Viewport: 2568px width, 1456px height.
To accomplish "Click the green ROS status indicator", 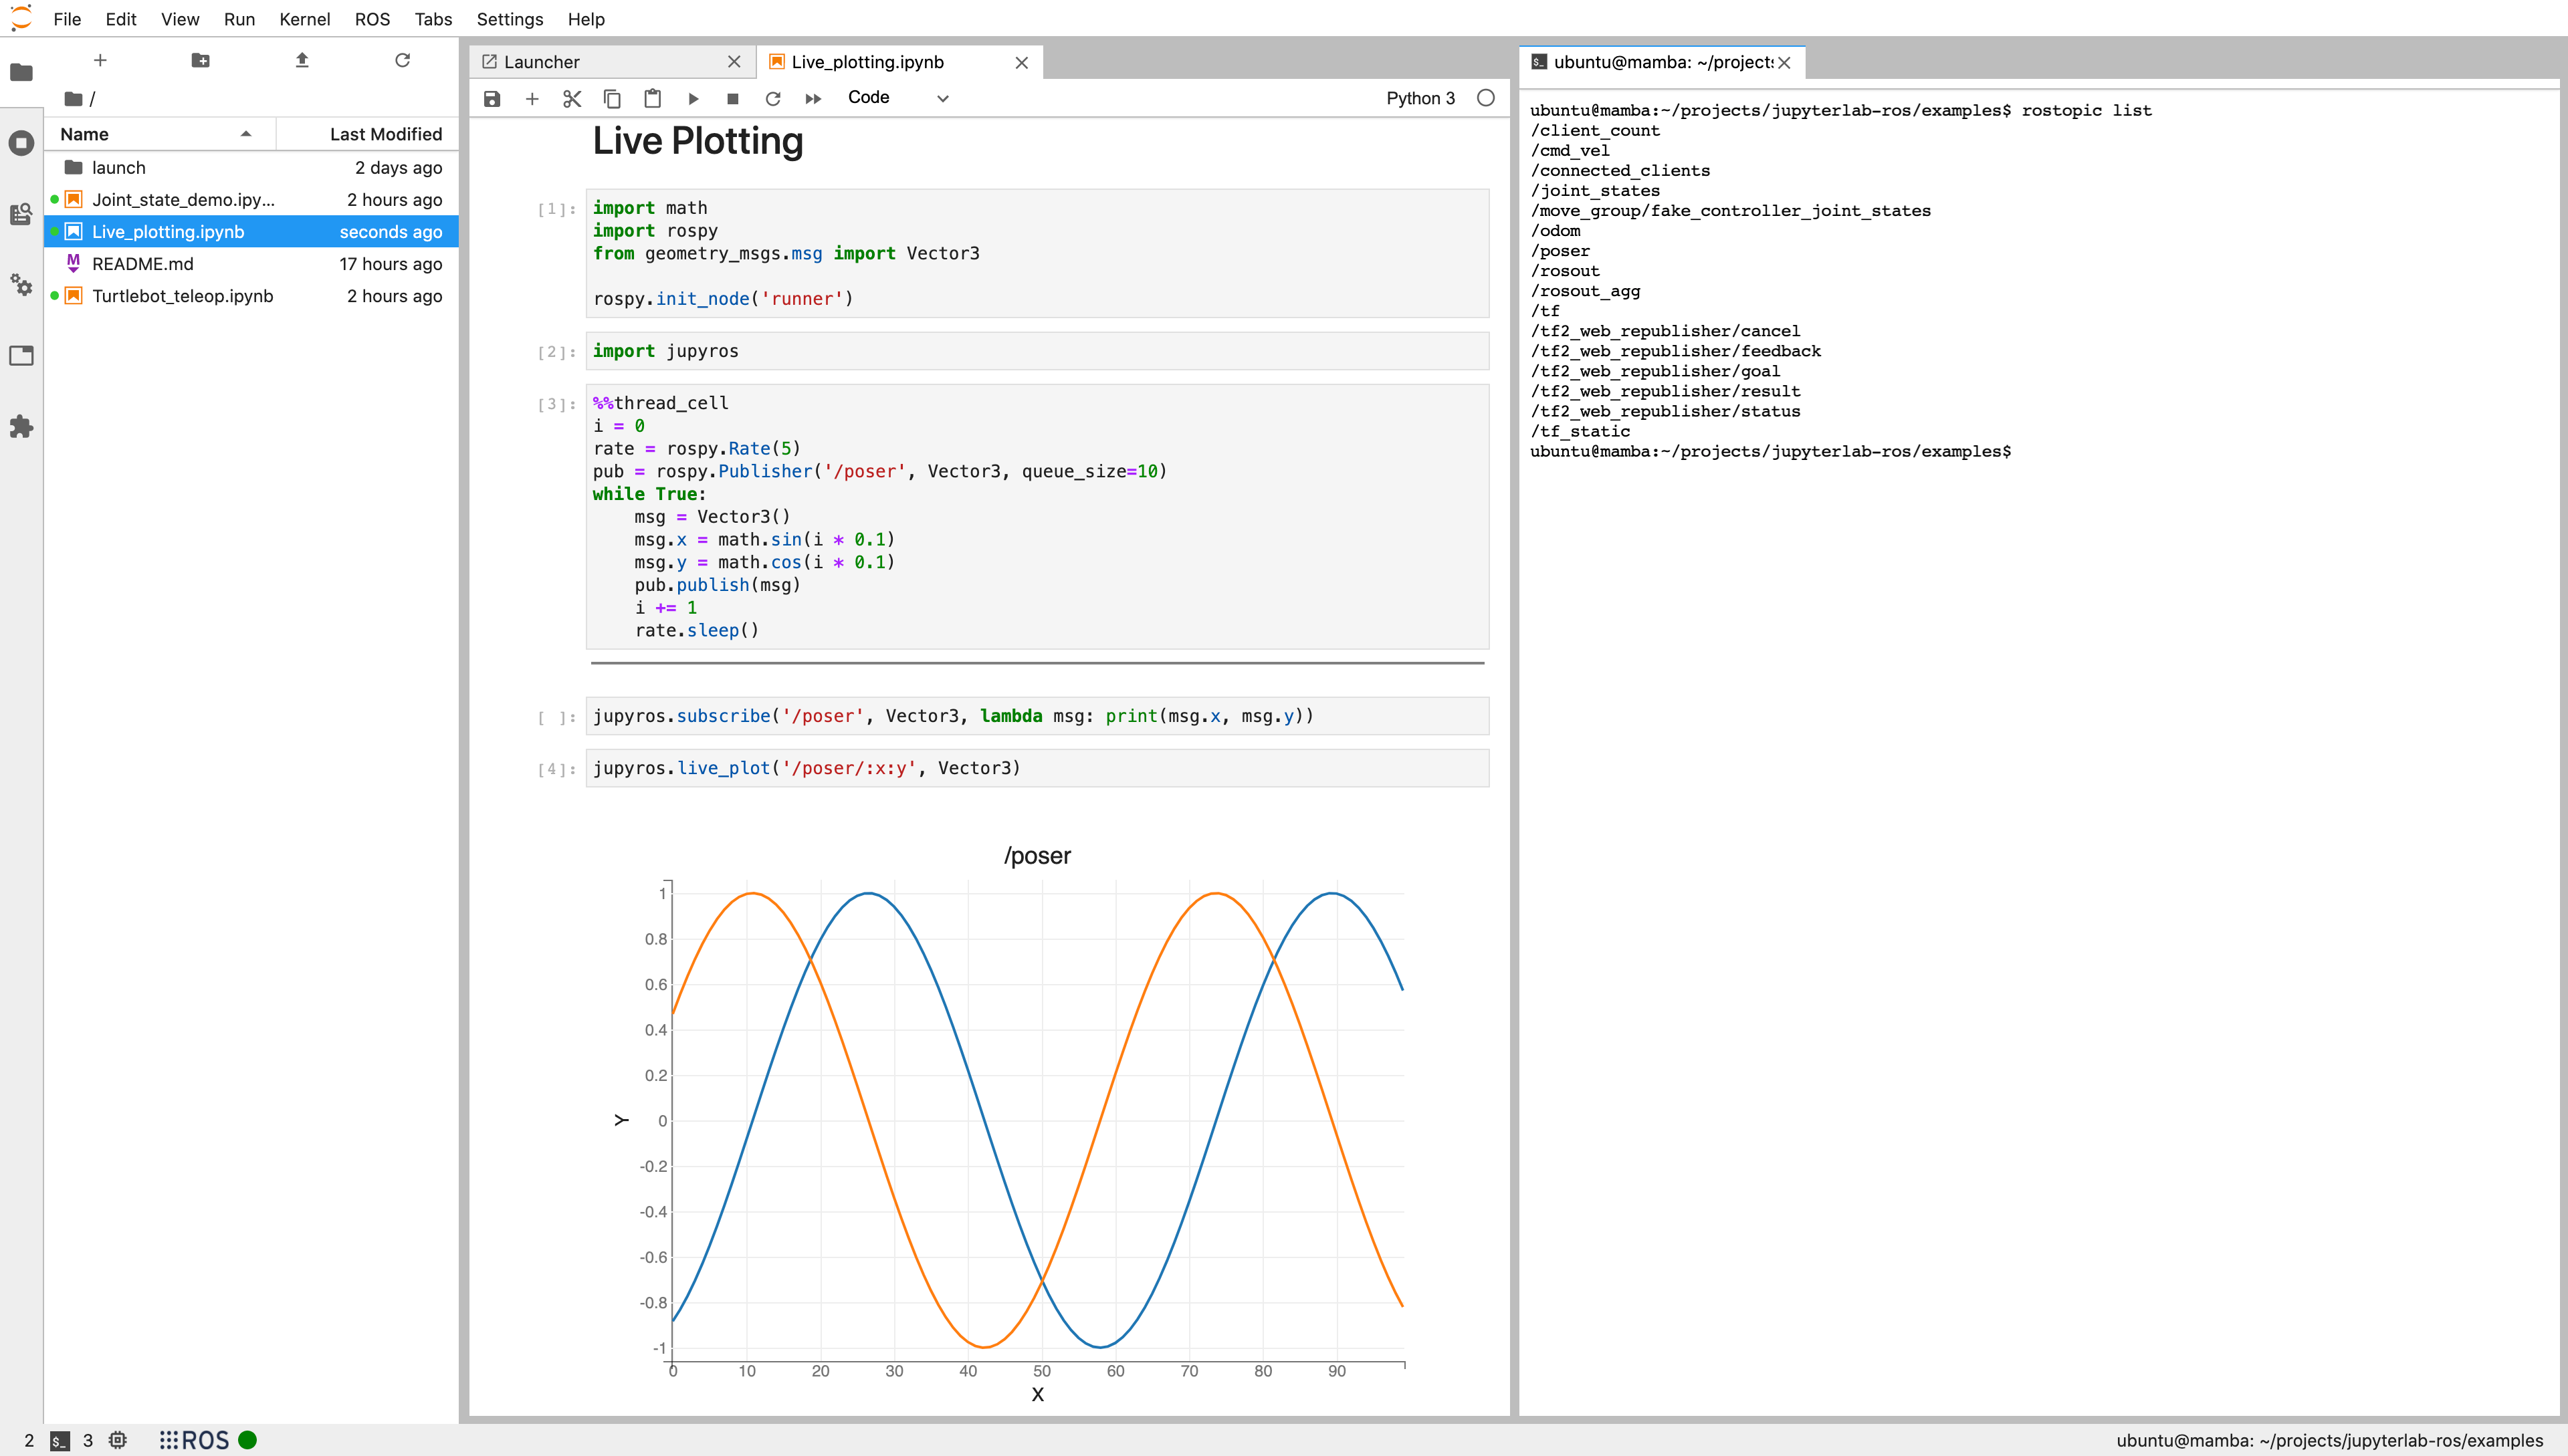I will 248,1440.
